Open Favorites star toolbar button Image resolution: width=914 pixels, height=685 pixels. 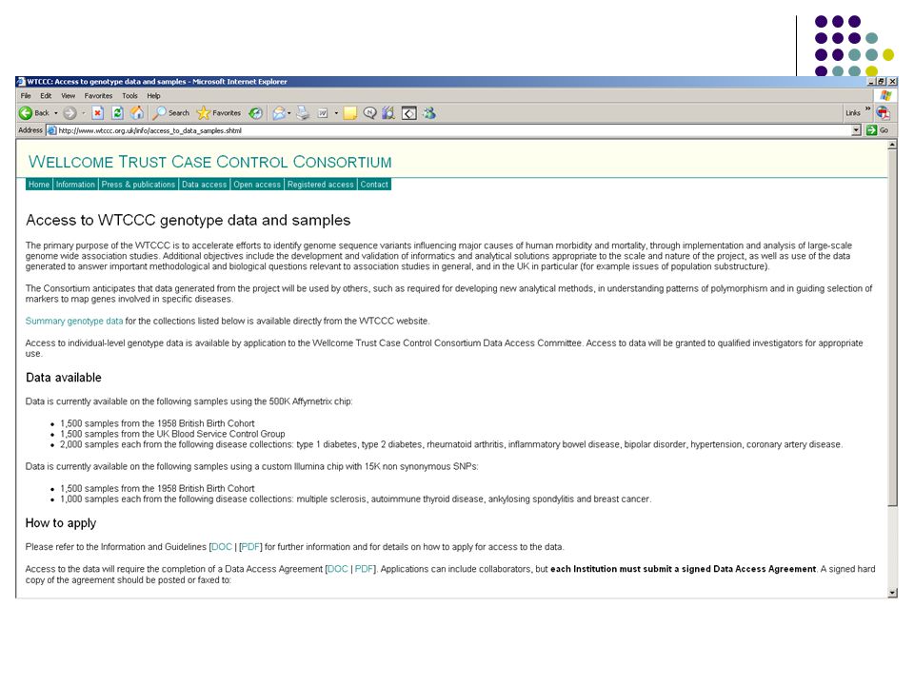[x=219, y=113]
